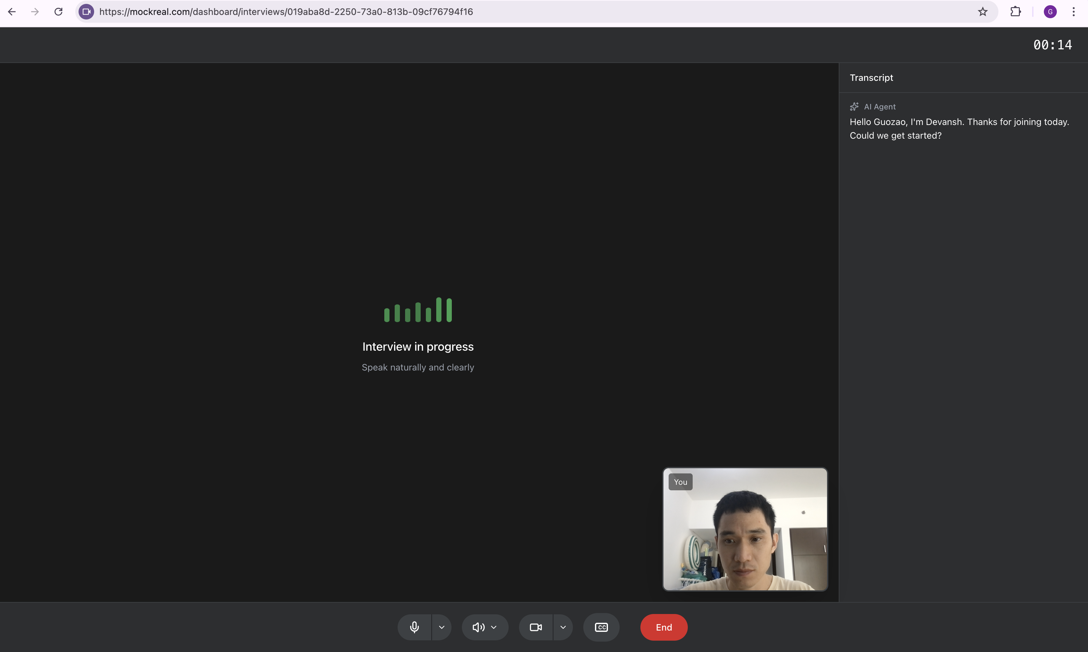
Task: Click the AI Agent sparkle icon
Action: click(x=854, y=107)
